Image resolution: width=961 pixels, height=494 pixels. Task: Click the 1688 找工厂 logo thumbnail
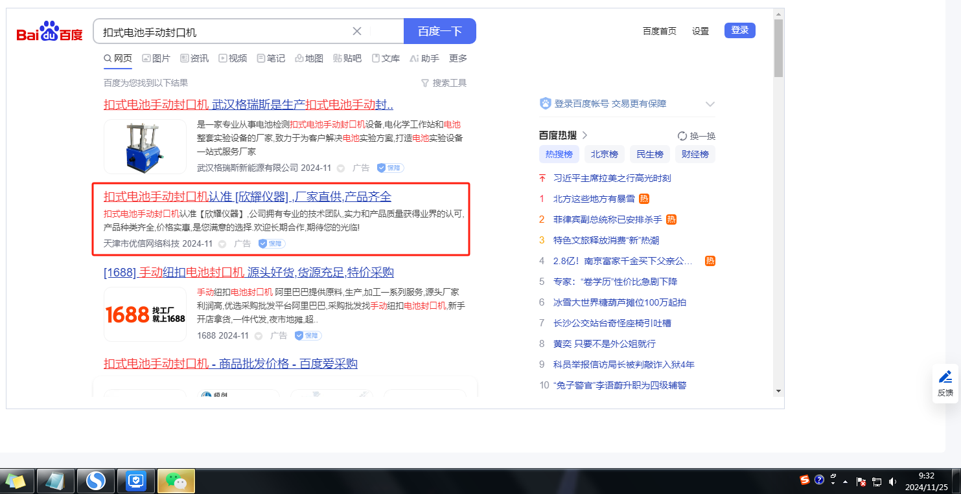click(x=145, y=314)
